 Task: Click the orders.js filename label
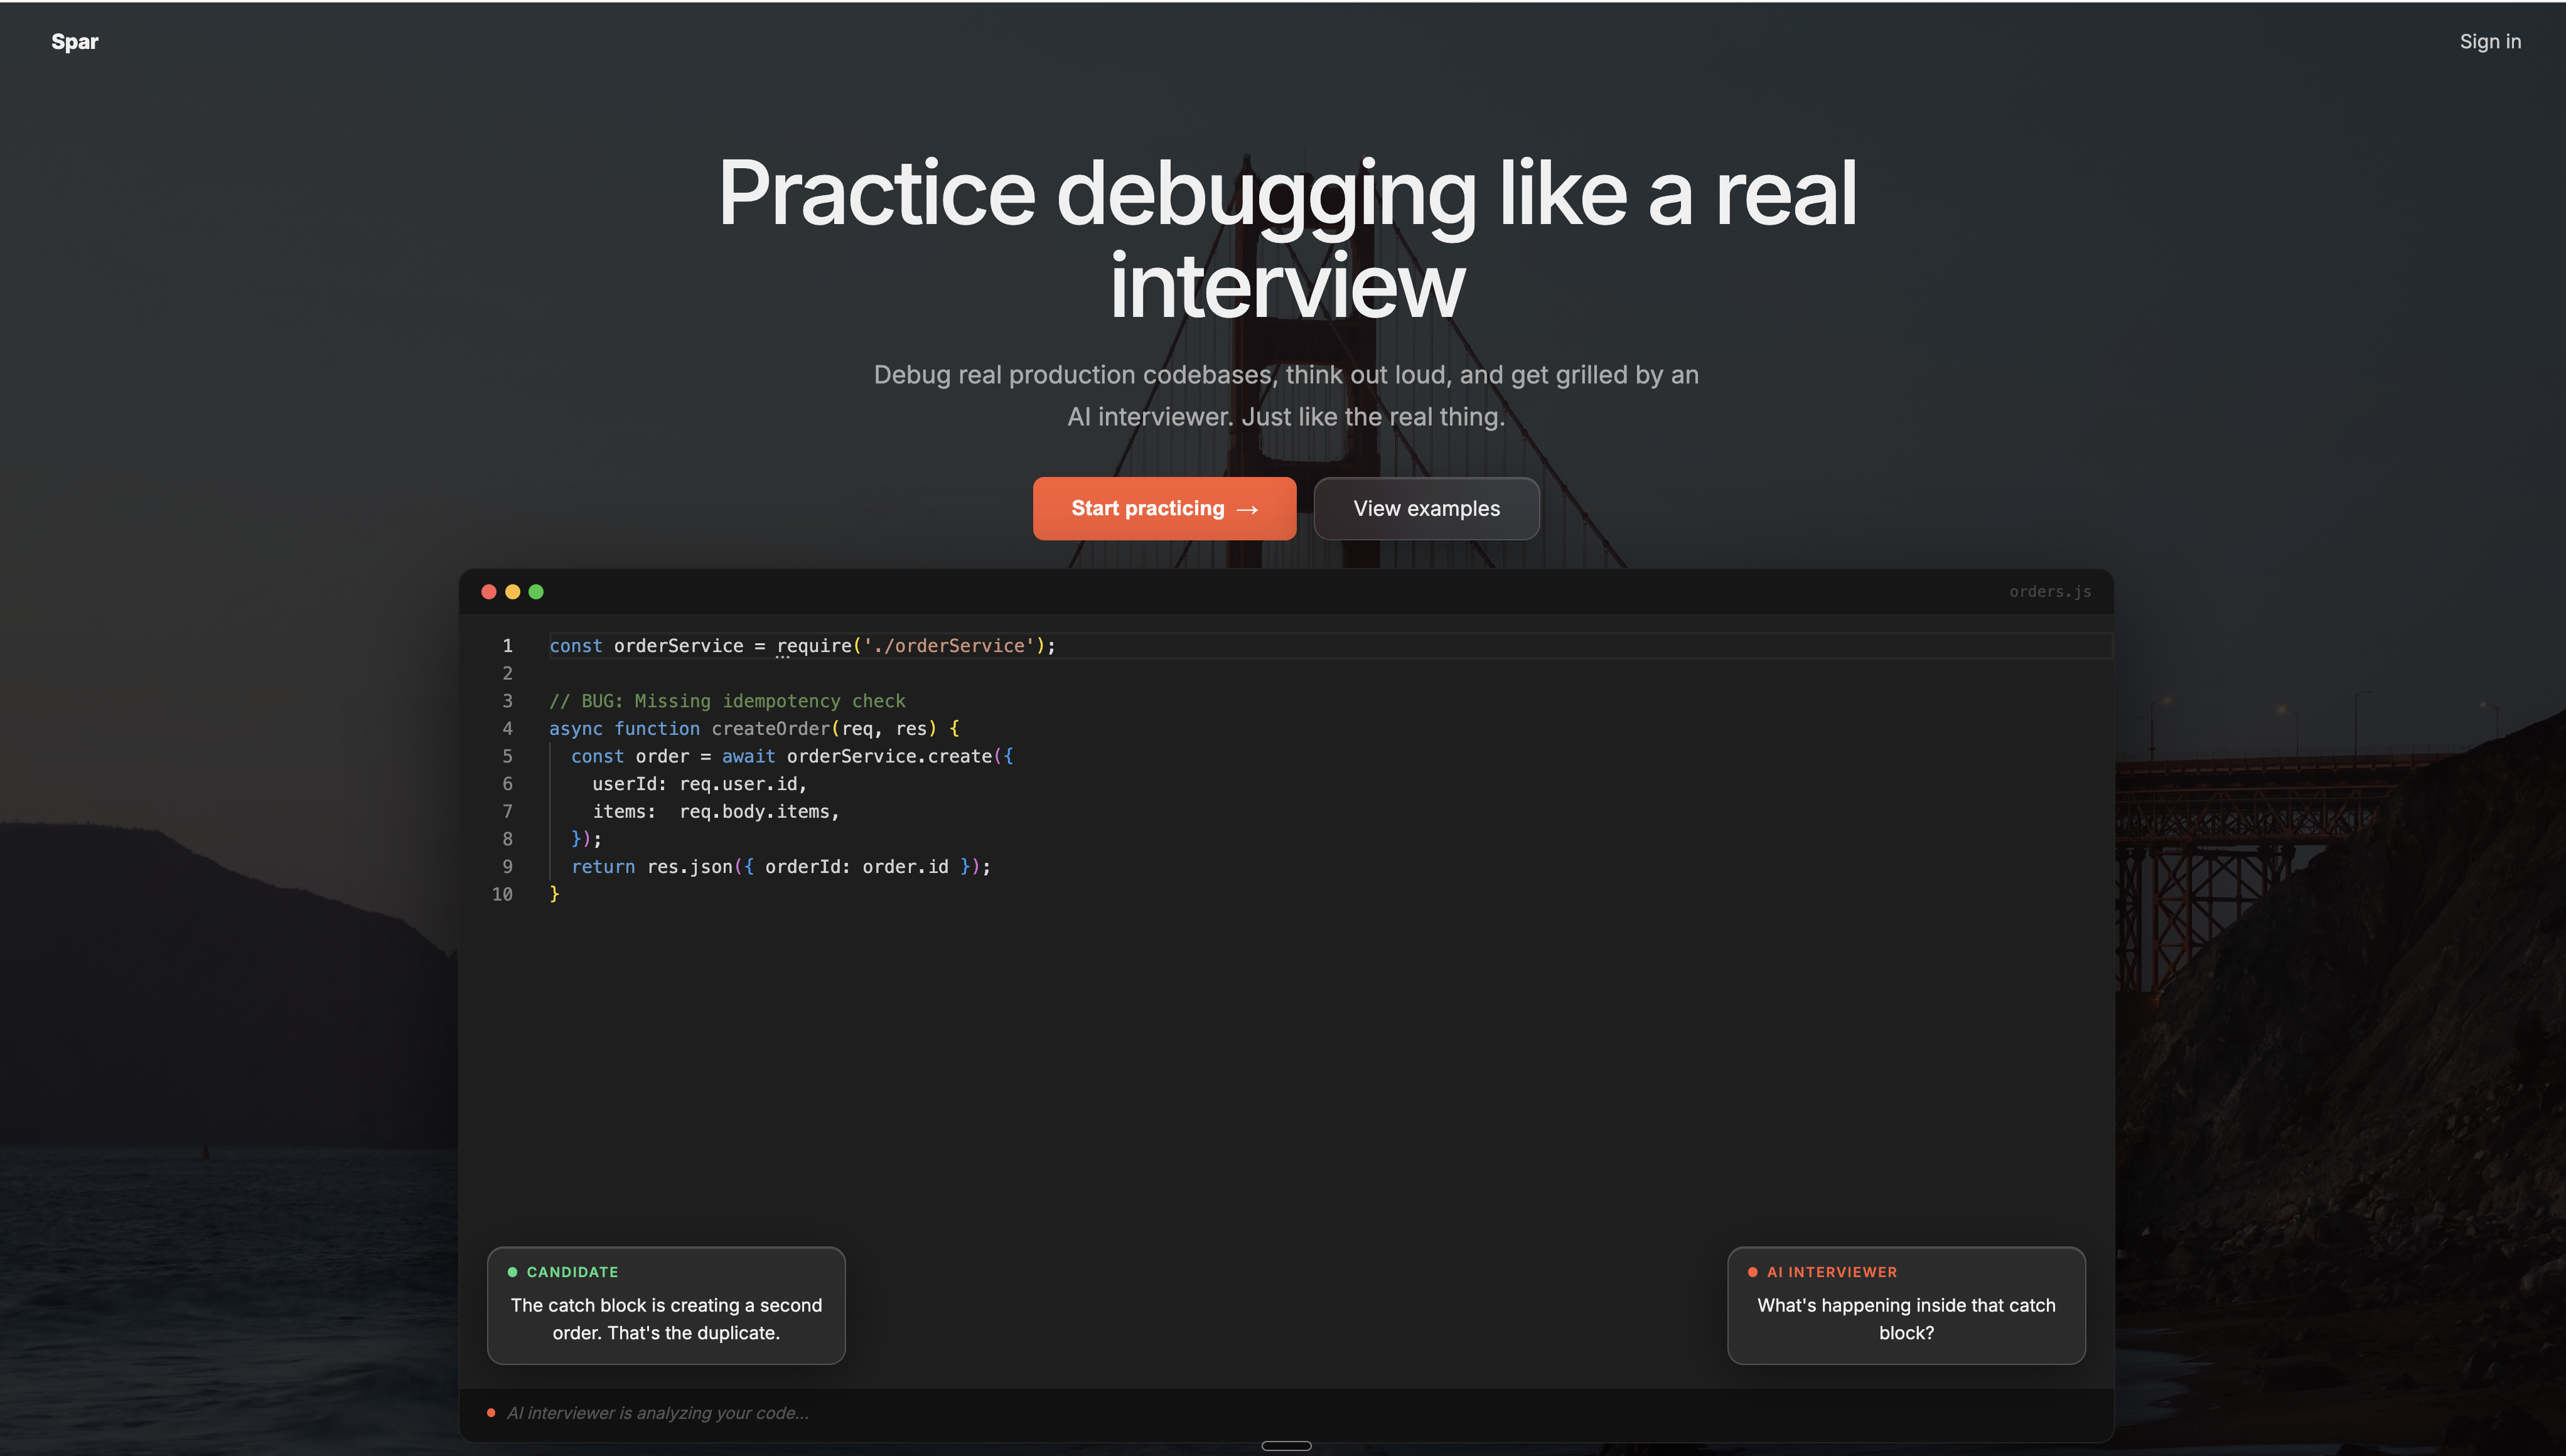pyautogui.click(x=2049, y=592)
